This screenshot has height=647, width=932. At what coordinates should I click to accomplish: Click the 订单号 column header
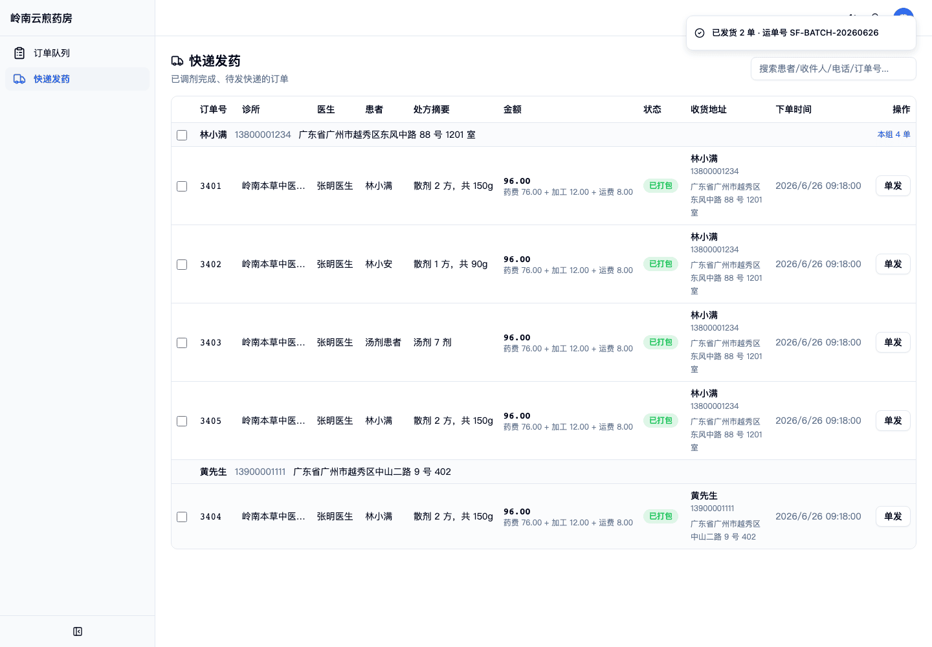[213, 109]
